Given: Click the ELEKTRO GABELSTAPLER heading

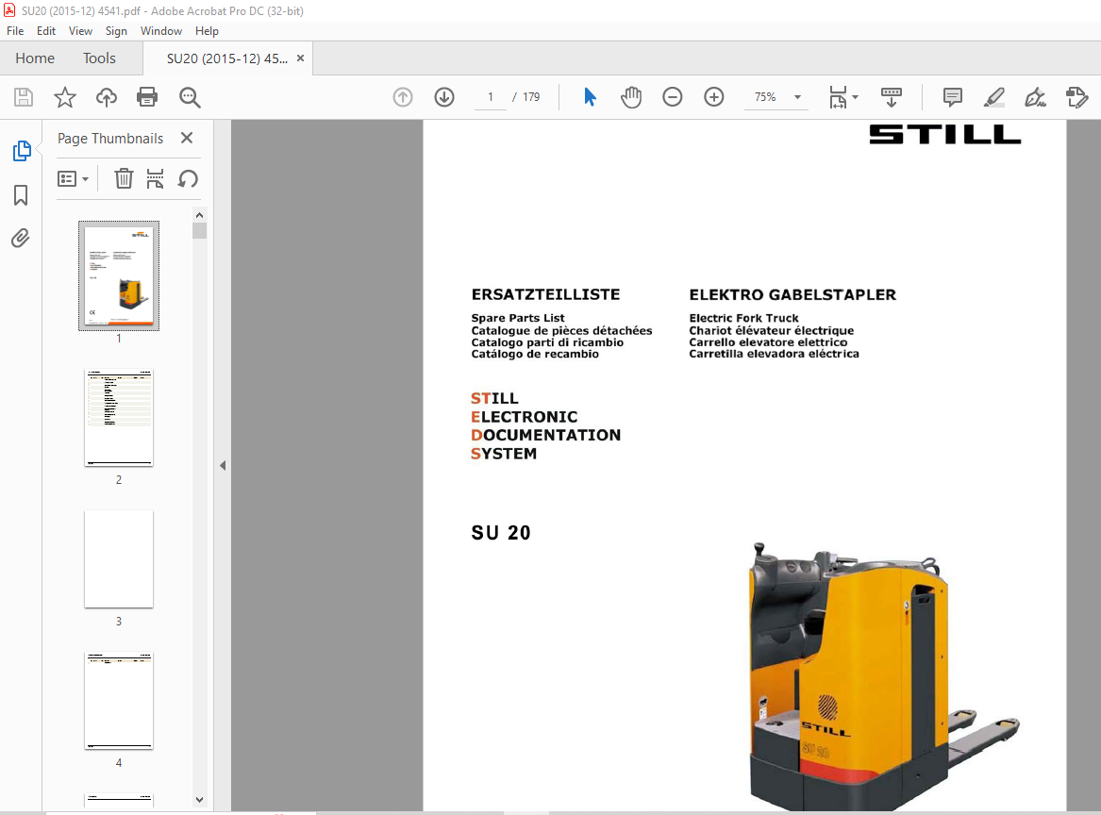Looking at the screenshot, I should point(792,295).
